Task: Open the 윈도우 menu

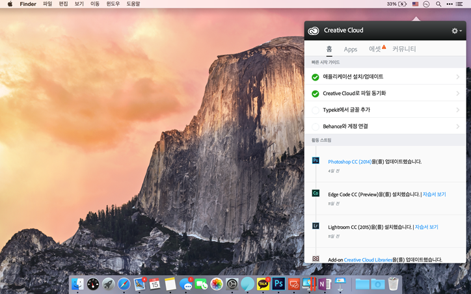Action: [x=113, y=4]
